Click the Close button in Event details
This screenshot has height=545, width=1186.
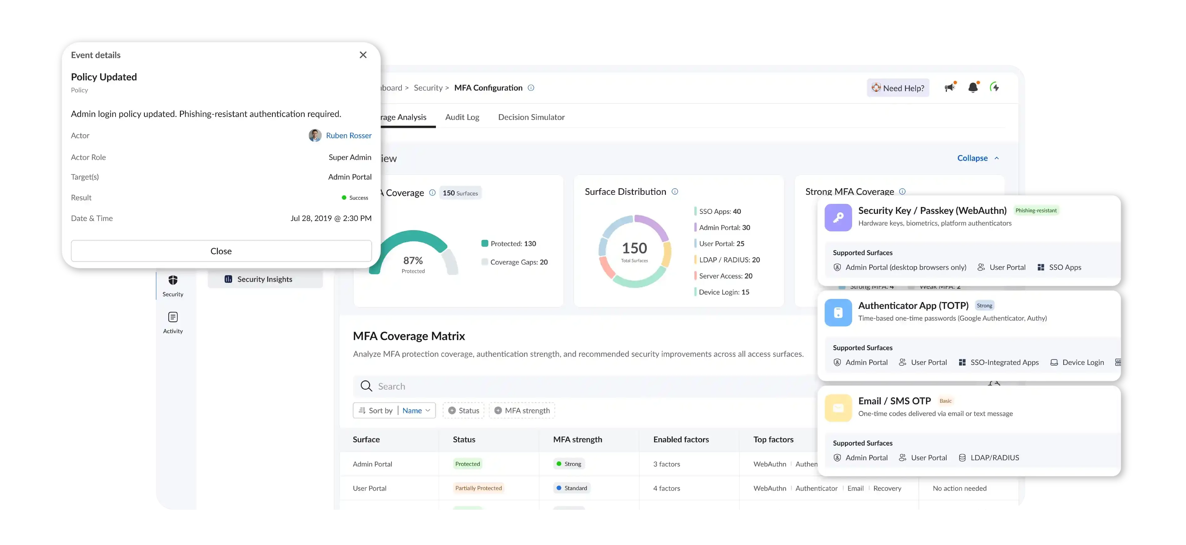pos(221,251)
